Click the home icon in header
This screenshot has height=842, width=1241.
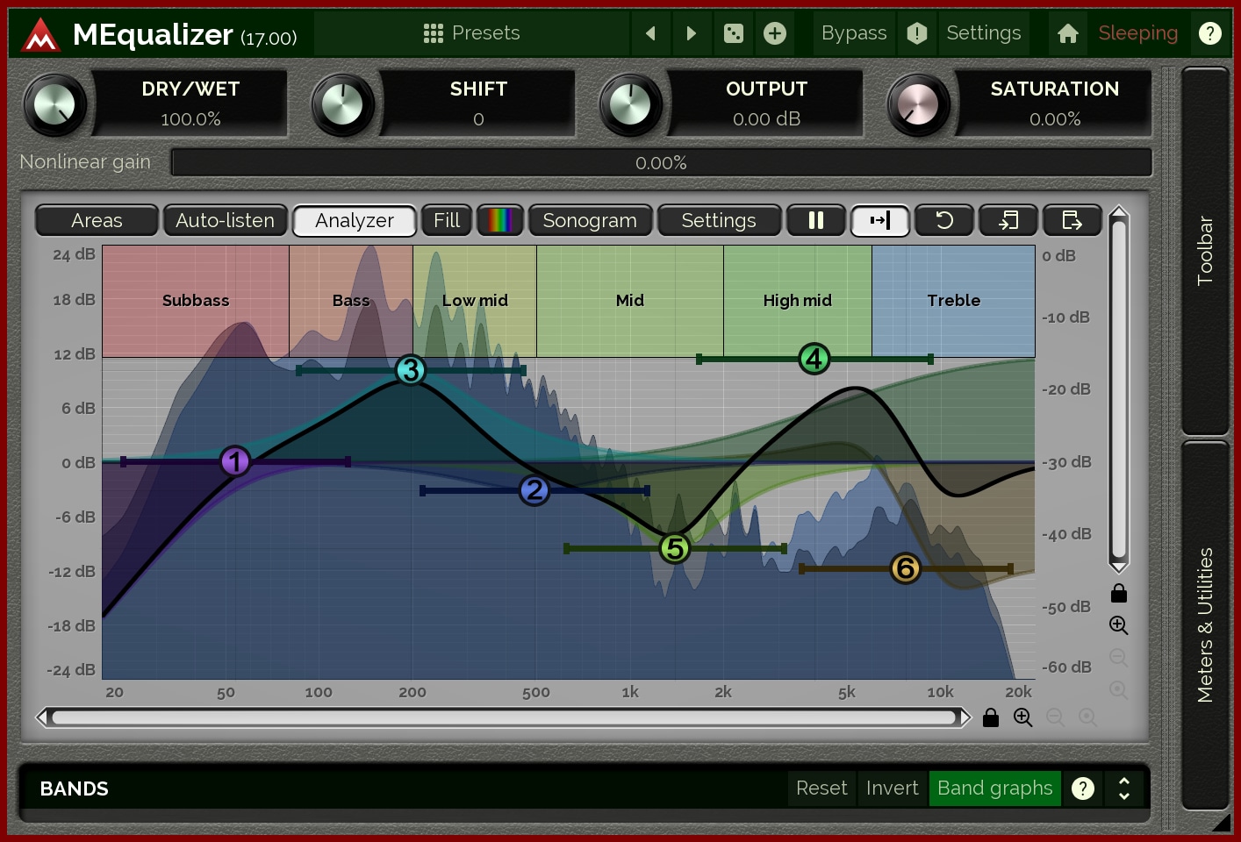[x=1067, y=33]
